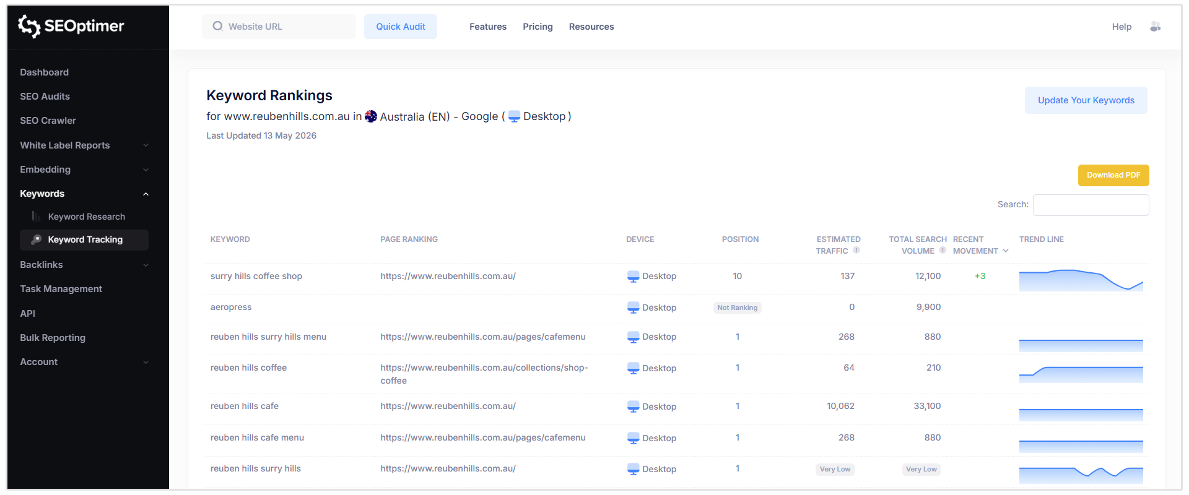Open the Help link
Image resolution: width=1189 pixels, height=495 pixels.
click(1121, 27)
